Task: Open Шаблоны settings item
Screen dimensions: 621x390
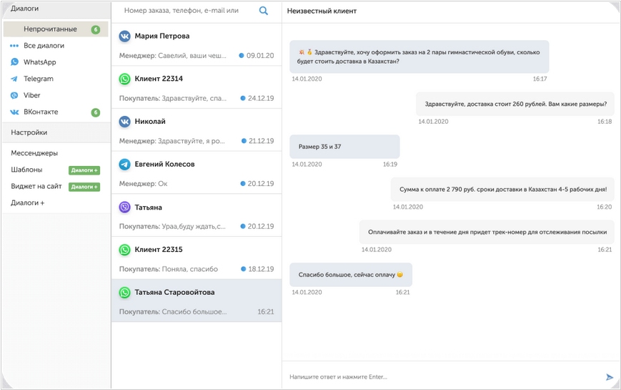Action: coord(26,170)
